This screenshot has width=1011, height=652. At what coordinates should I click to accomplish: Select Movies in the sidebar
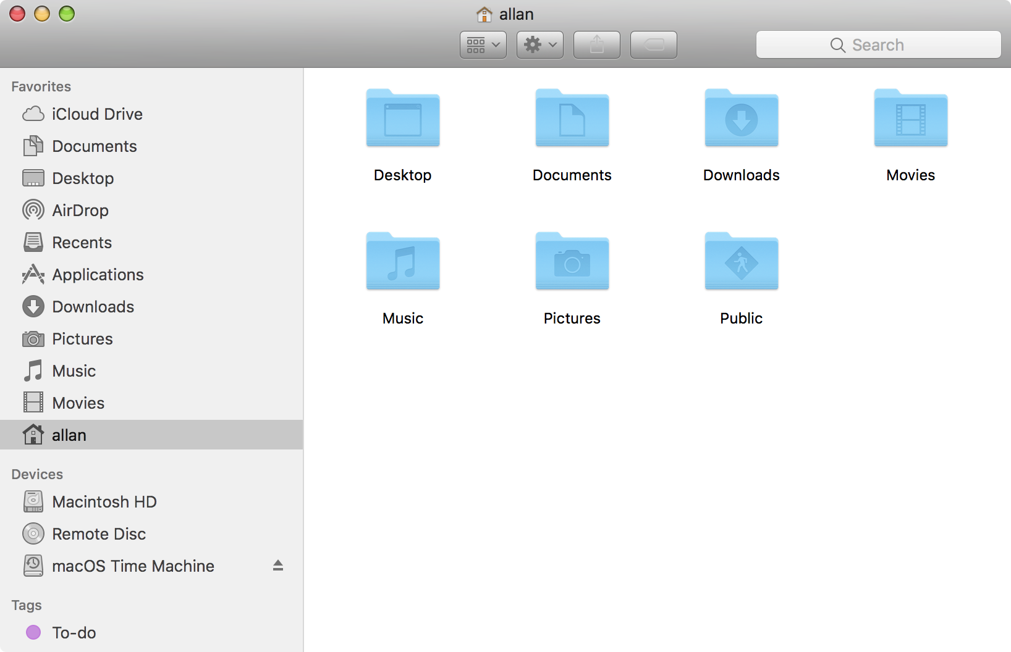151,403
